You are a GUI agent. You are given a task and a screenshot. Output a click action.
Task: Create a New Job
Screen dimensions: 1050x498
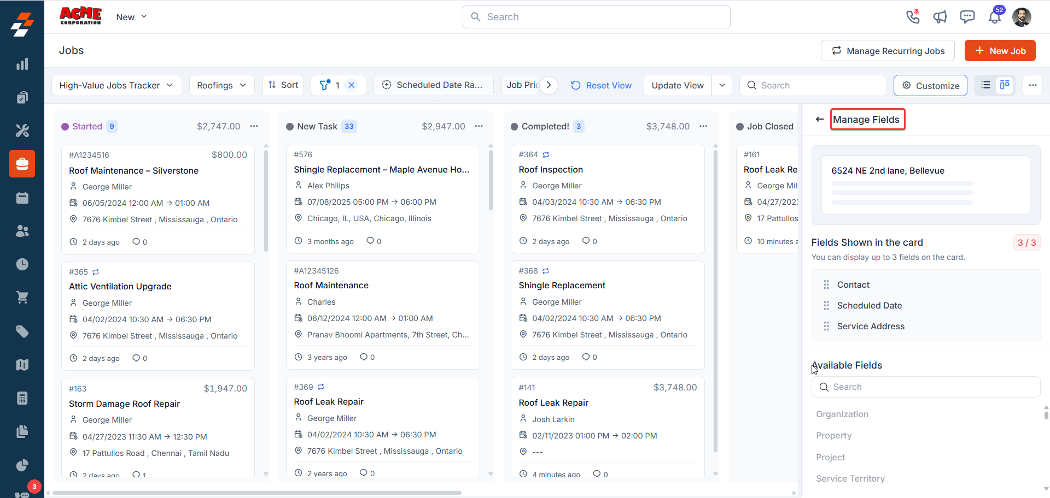click(1000, 51)
